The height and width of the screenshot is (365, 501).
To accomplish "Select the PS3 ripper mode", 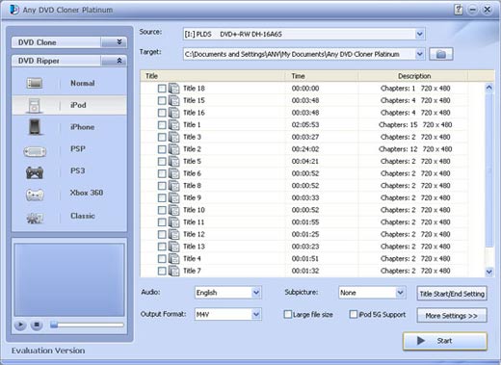I will (69, 171).
